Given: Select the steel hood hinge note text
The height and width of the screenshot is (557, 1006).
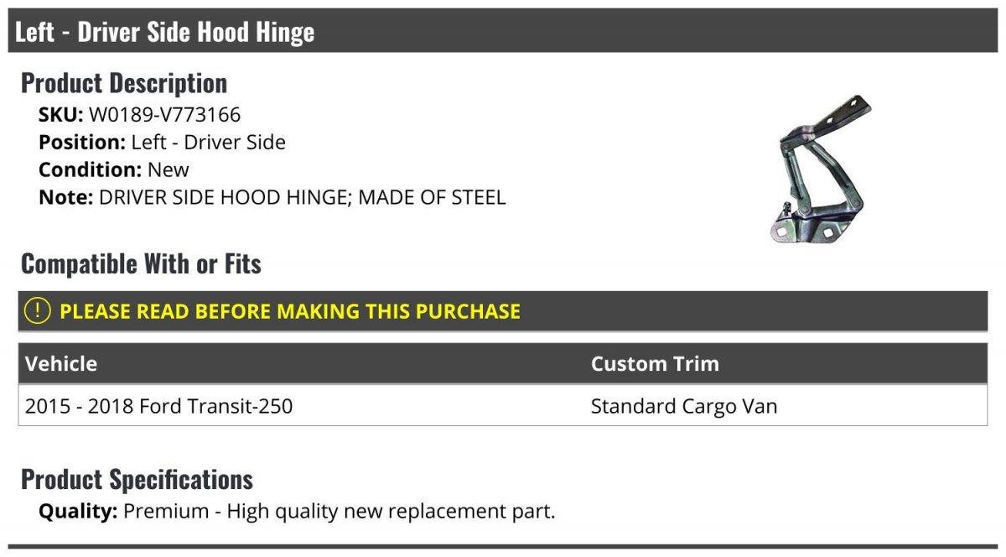Looking at the screenshot, I should tap(303, 198).
